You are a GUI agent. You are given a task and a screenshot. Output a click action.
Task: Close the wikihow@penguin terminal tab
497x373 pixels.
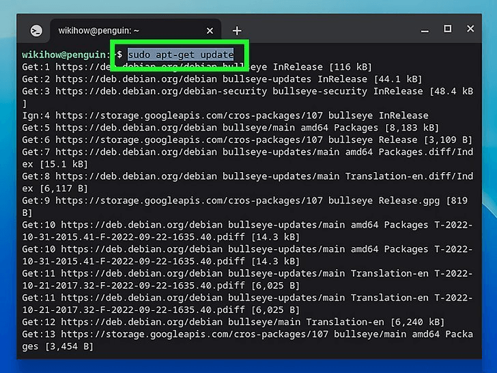pyautogui.click(x=210, y=31)
